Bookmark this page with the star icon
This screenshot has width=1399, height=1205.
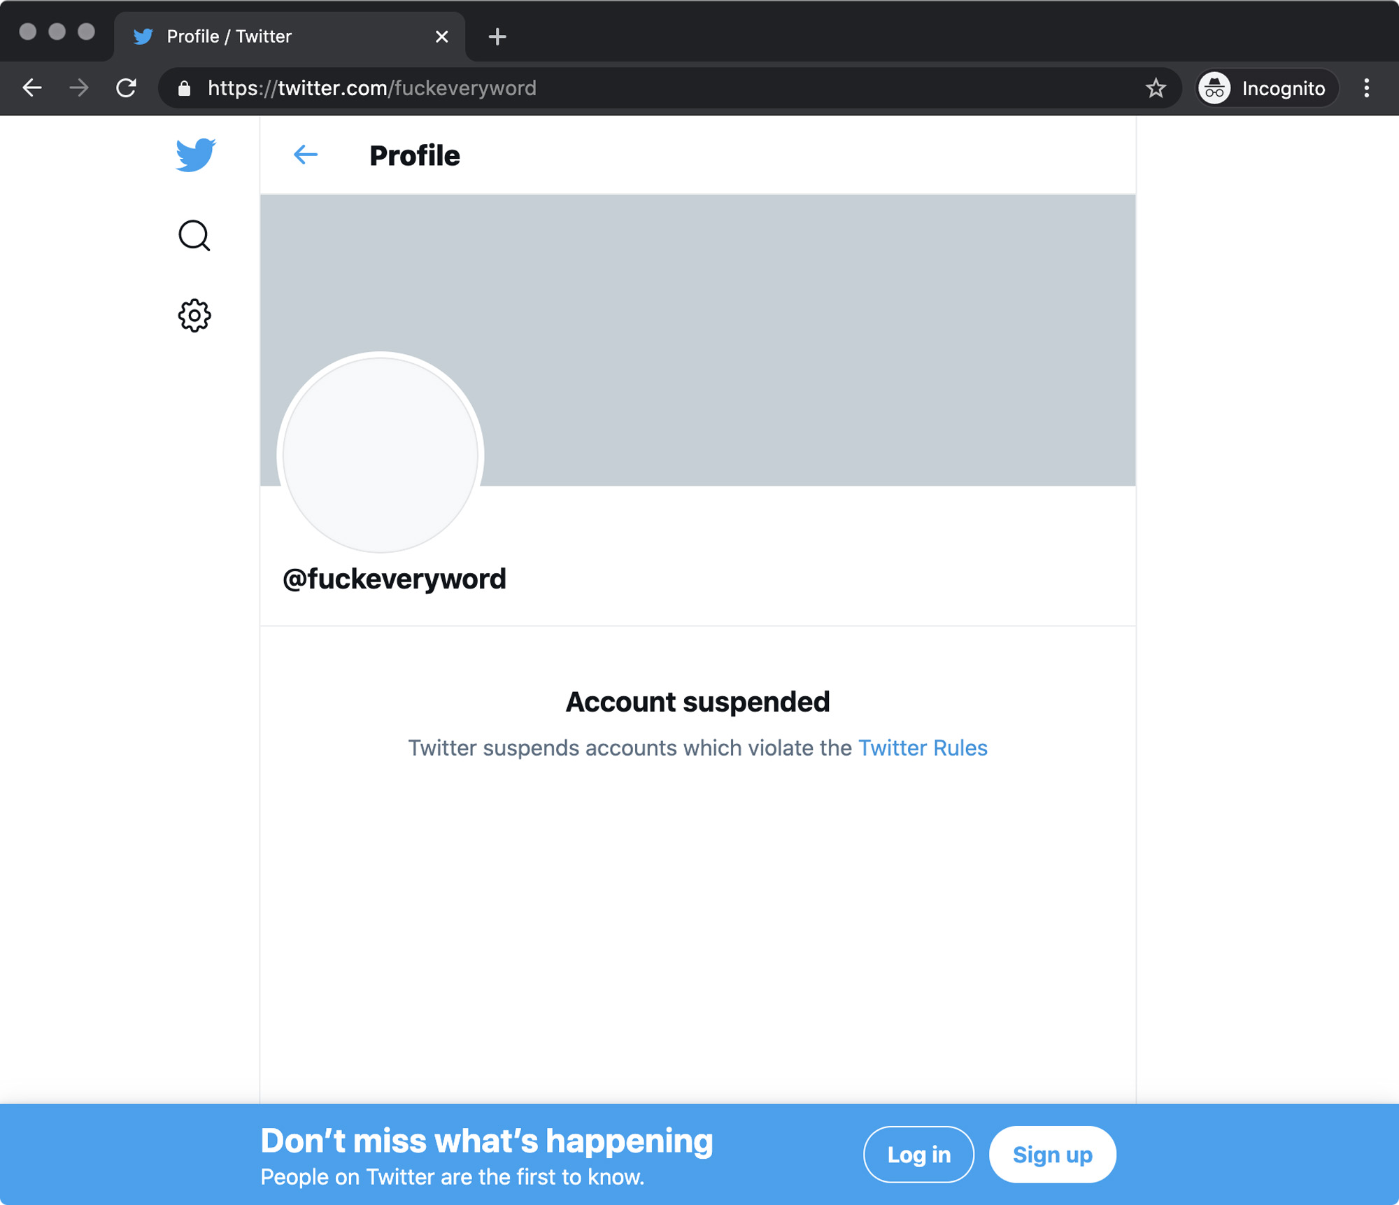[1156, 88]
